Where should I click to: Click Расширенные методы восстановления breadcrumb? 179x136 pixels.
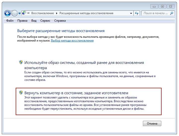tap(86, 13)
